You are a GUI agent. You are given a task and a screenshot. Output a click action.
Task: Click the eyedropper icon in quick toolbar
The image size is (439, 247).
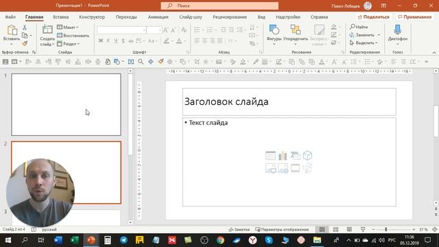[255, 62]
